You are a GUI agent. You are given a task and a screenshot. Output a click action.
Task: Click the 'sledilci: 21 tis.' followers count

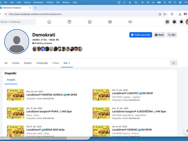pyautogui.click(x=40, y=40)
